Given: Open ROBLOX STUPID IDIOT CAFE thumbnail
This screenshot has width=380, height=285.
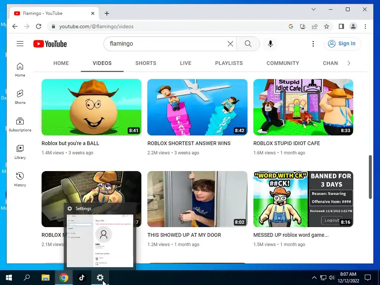Looking at the screenshot, I should (303, 107).
